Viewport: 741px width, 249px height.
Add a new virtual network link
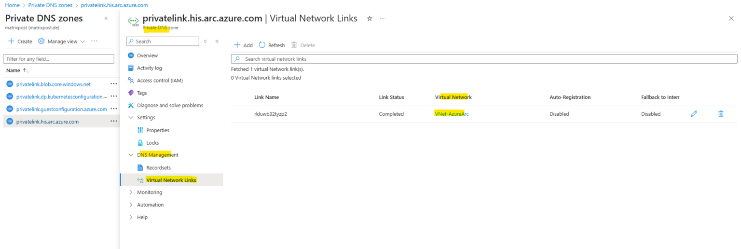[x=243, y=45]
